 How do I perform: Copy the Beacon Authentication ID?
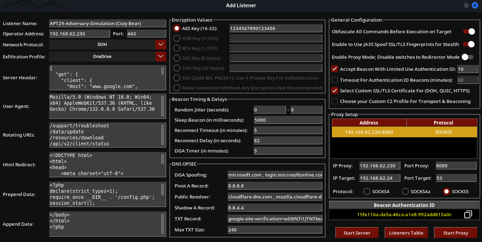[468, 214]
